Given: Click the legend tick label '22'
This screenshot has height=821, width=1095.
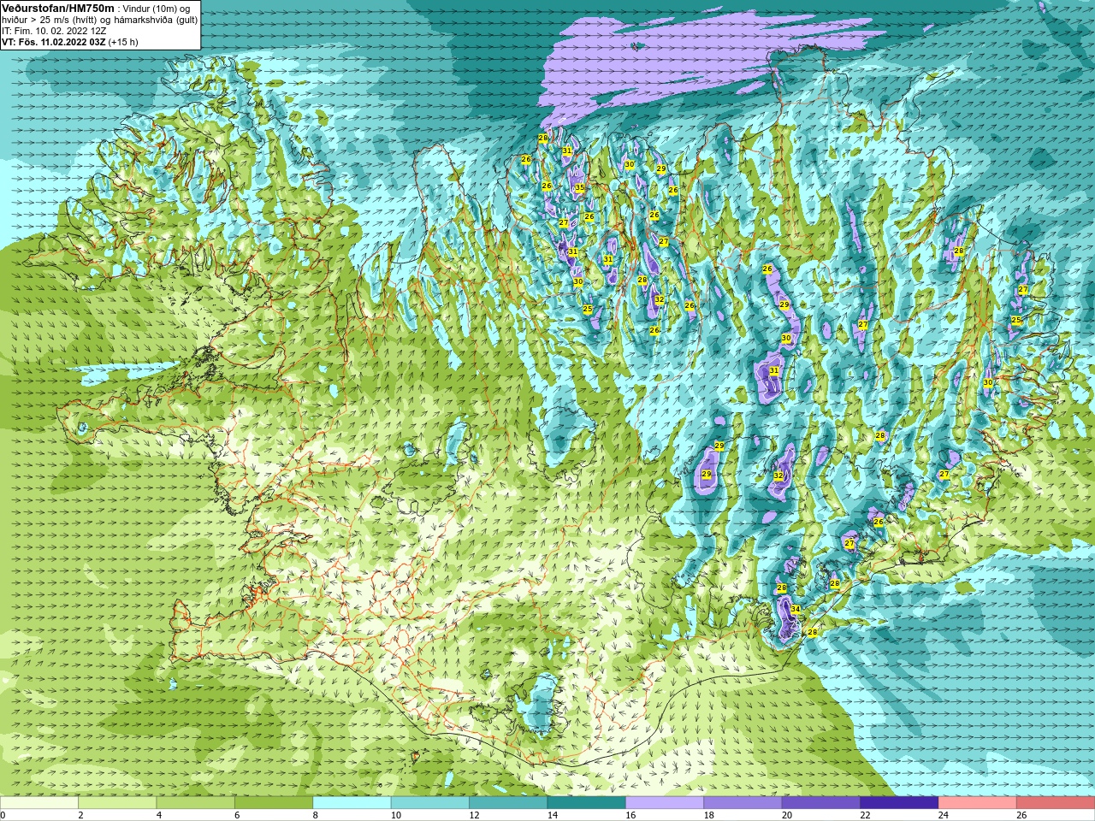Looking at the screenshot, I should 865,815.
